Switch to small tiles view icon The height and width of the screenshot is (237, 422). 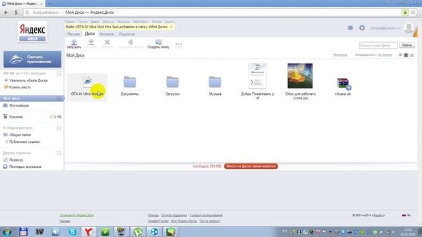412,55
